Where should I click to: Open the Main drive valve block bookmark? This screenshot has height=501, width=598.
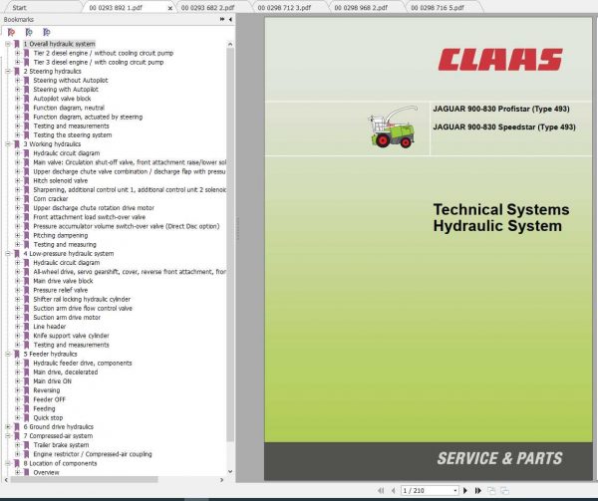coord(63,281)
